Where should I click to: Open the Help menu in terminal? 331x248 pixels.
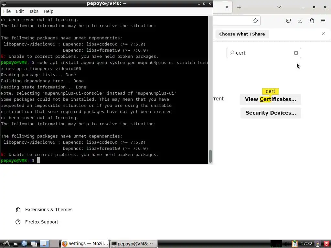[x=48, y=11]
